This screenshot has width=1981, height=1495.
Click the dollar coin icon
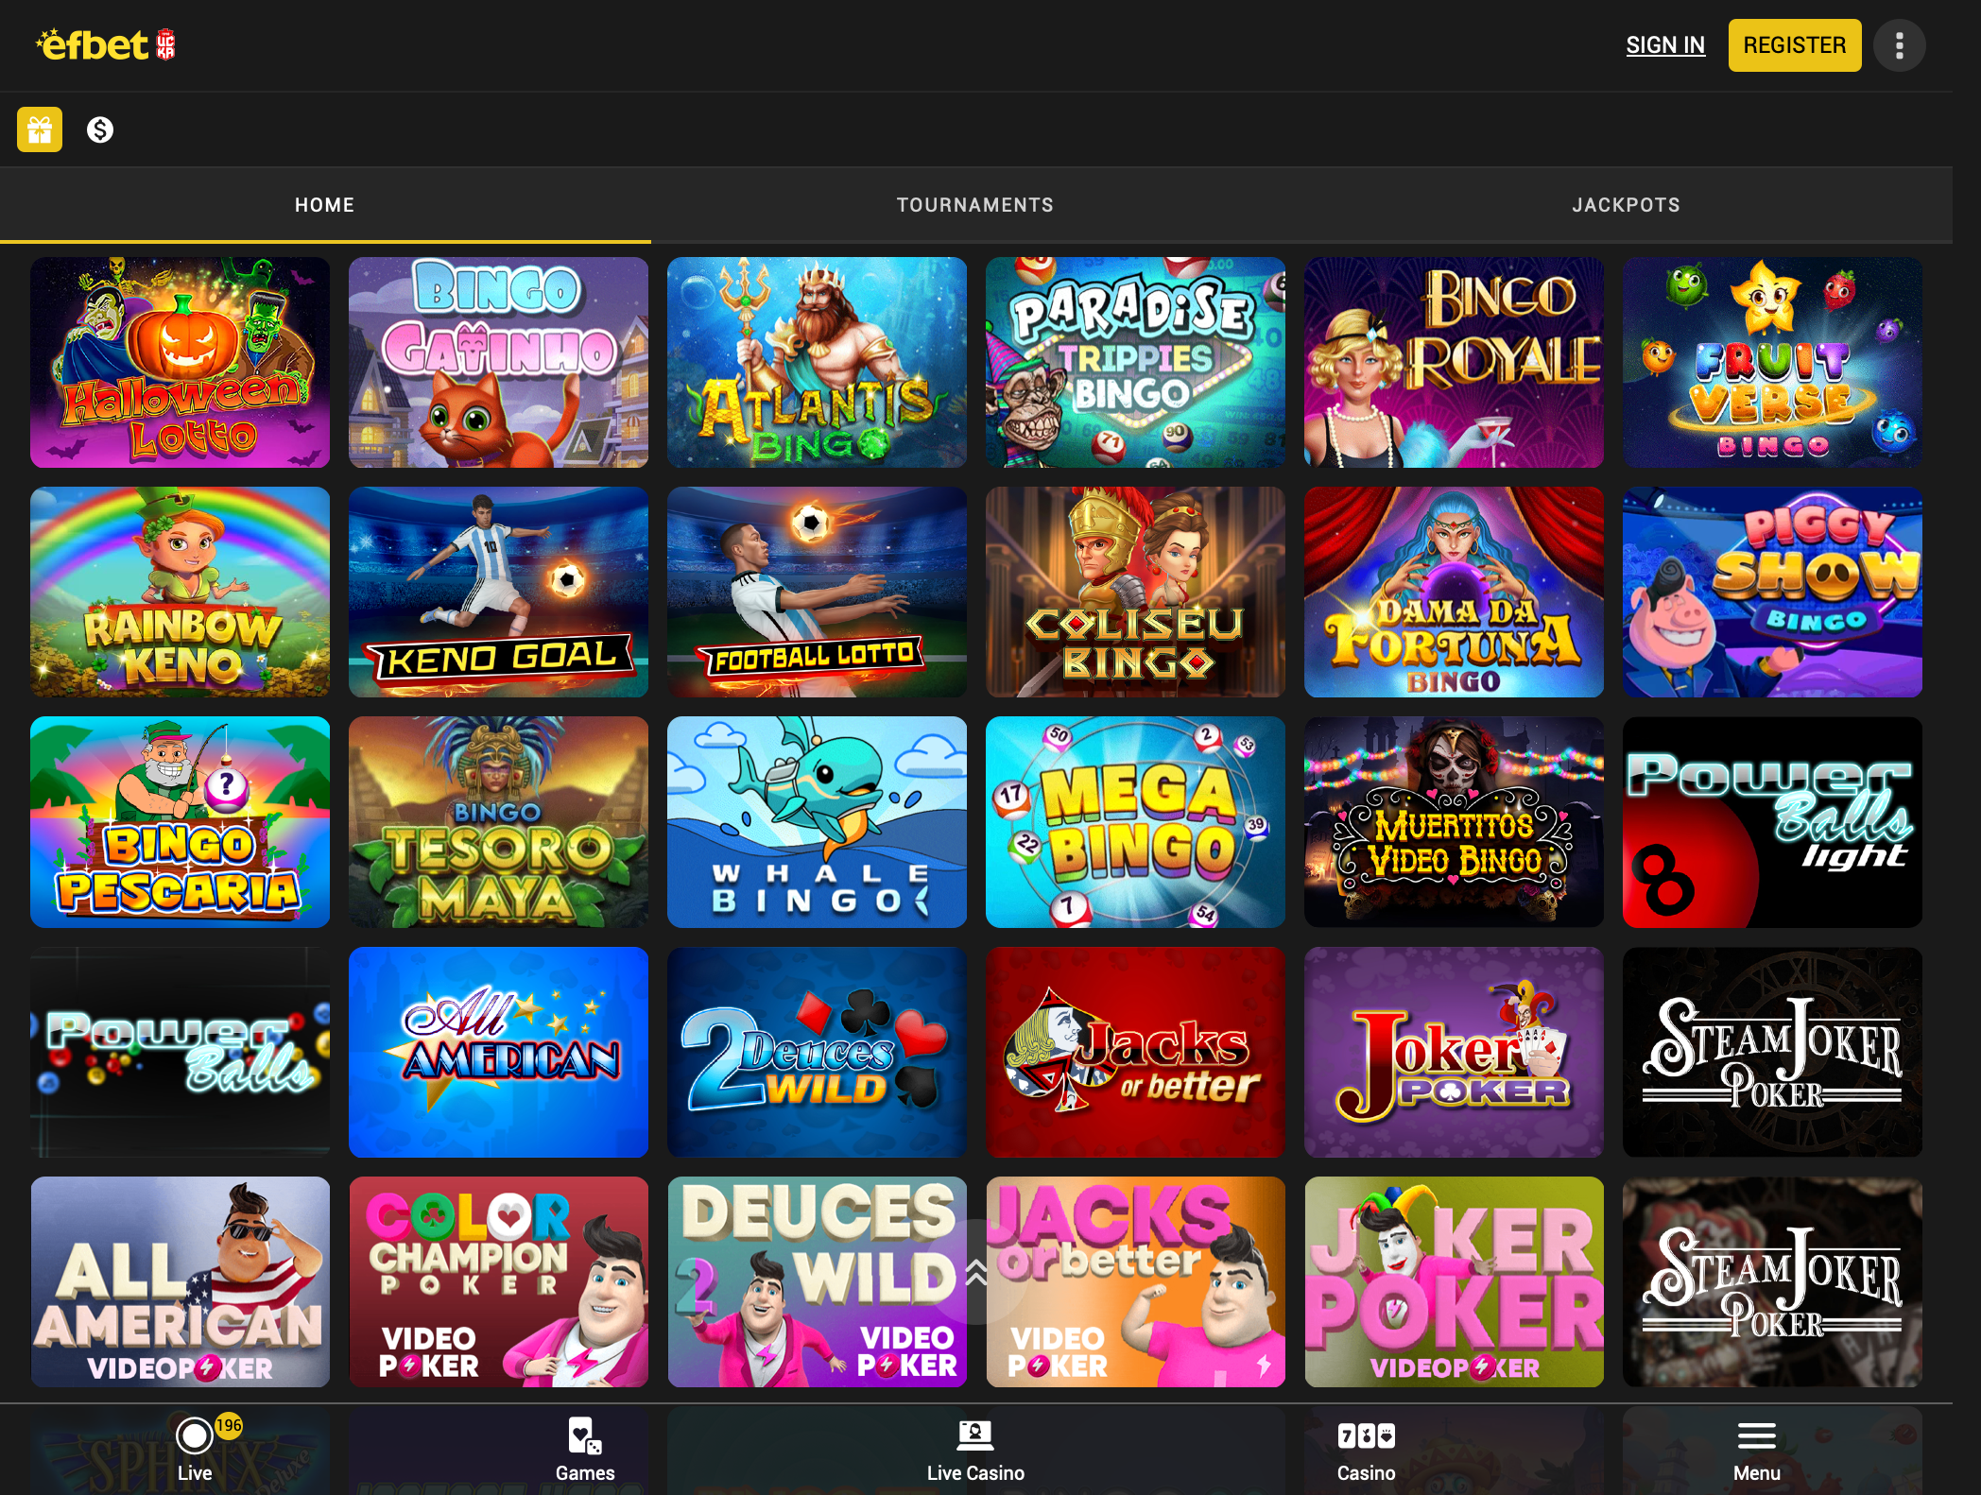pos(100,129)
